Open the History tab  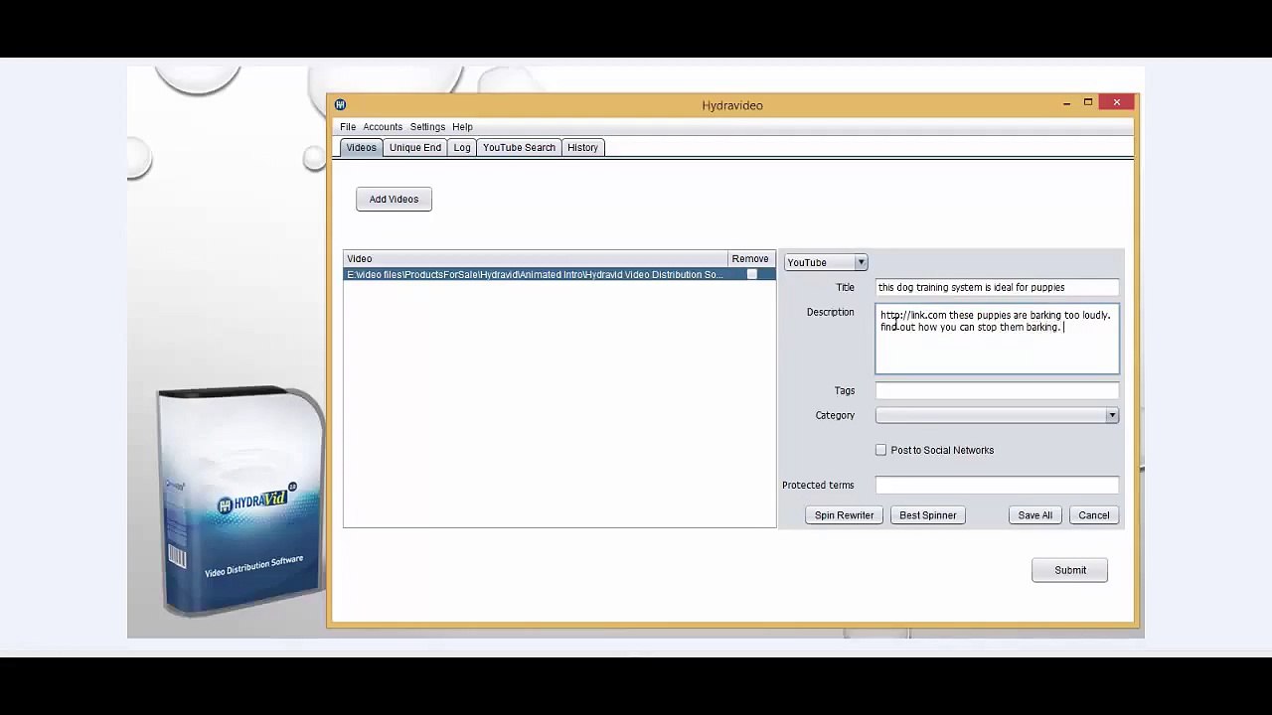(582, 148)
